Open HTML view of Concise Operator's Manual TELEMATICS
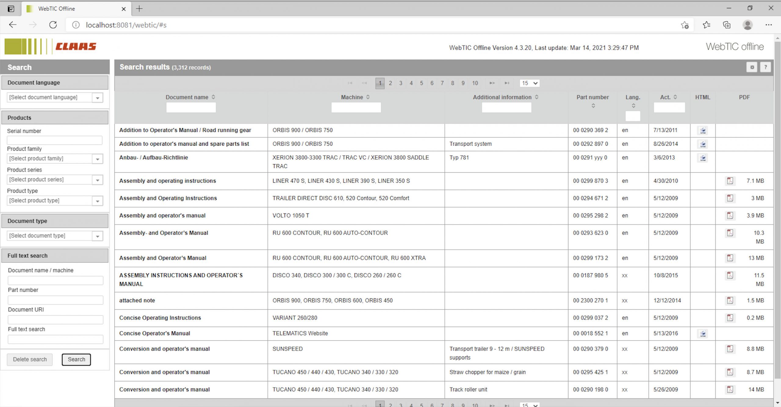Image resolution: width=781 pixels, height=407 pixels. (x=703, y=333)
